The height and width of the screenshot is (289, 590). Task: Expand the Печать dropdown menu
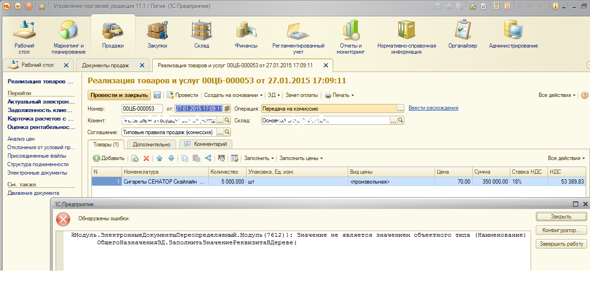coord(339,95)
